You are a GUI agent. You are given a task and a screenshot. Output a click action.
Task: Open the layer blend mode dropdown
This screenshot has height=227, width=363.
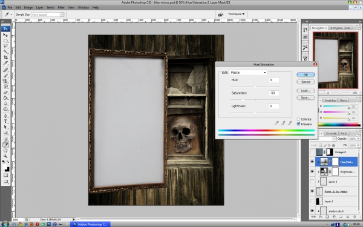point(335,139)
